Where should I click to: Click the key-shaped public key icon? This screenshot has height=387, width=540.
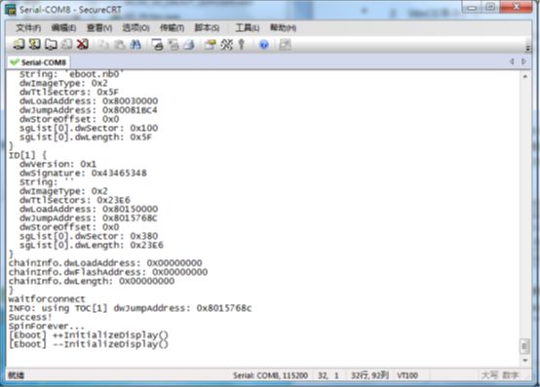pyautogui.click(x=242, y=45)
